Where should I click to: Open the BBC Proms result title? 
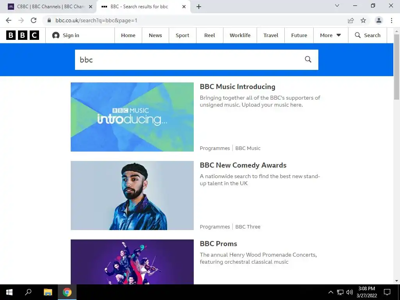tap(218, 244)
